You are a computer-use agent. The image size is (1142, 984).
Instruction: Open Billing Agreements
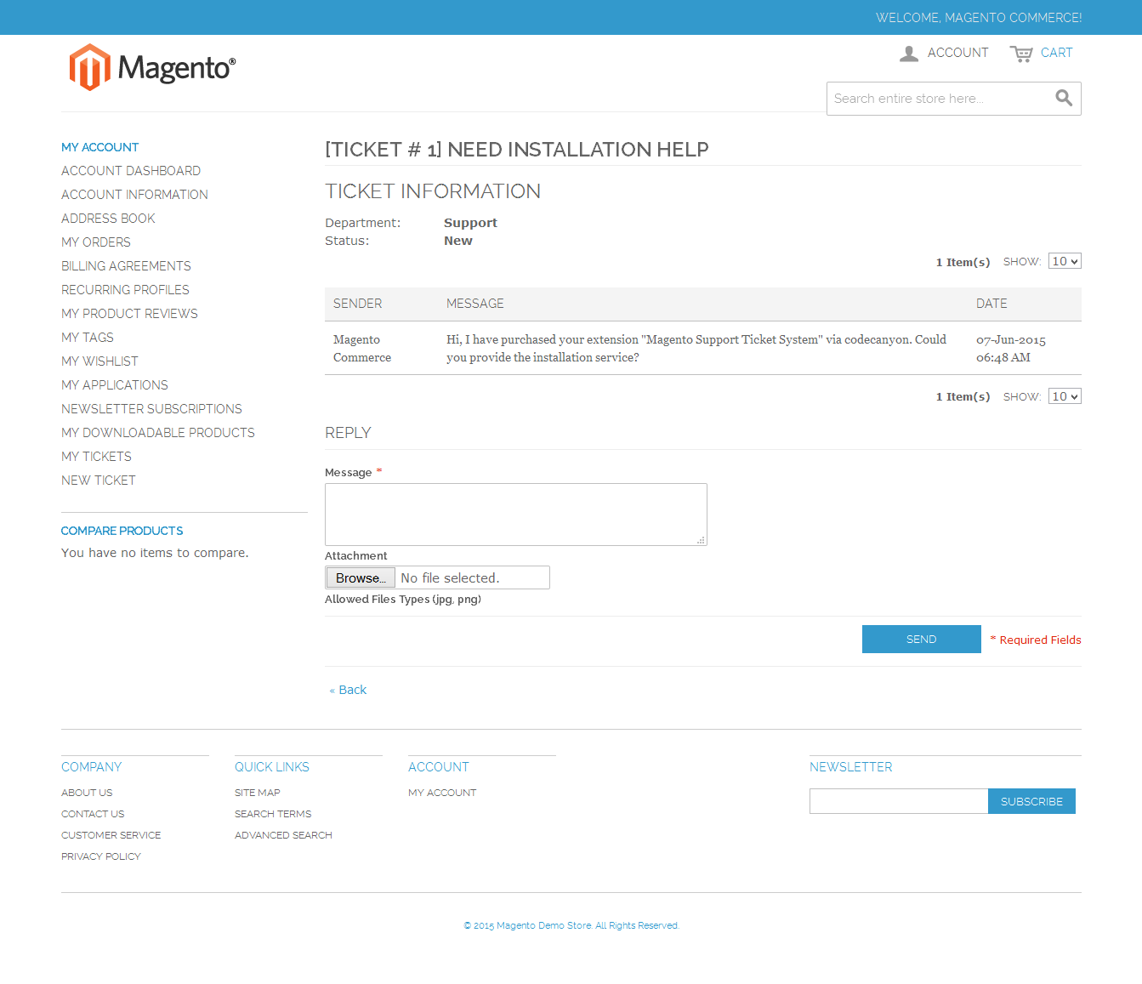tap(126, 266)
